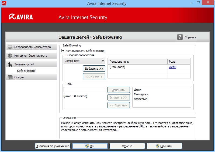Screen dimensions: 215x152
Task: Maximize the Avira window
Action: [198, 2]
